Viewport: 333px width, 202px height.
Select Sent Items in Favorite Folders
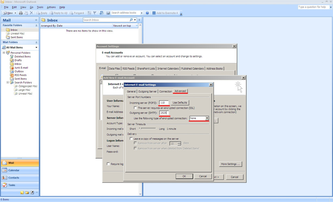17,37
